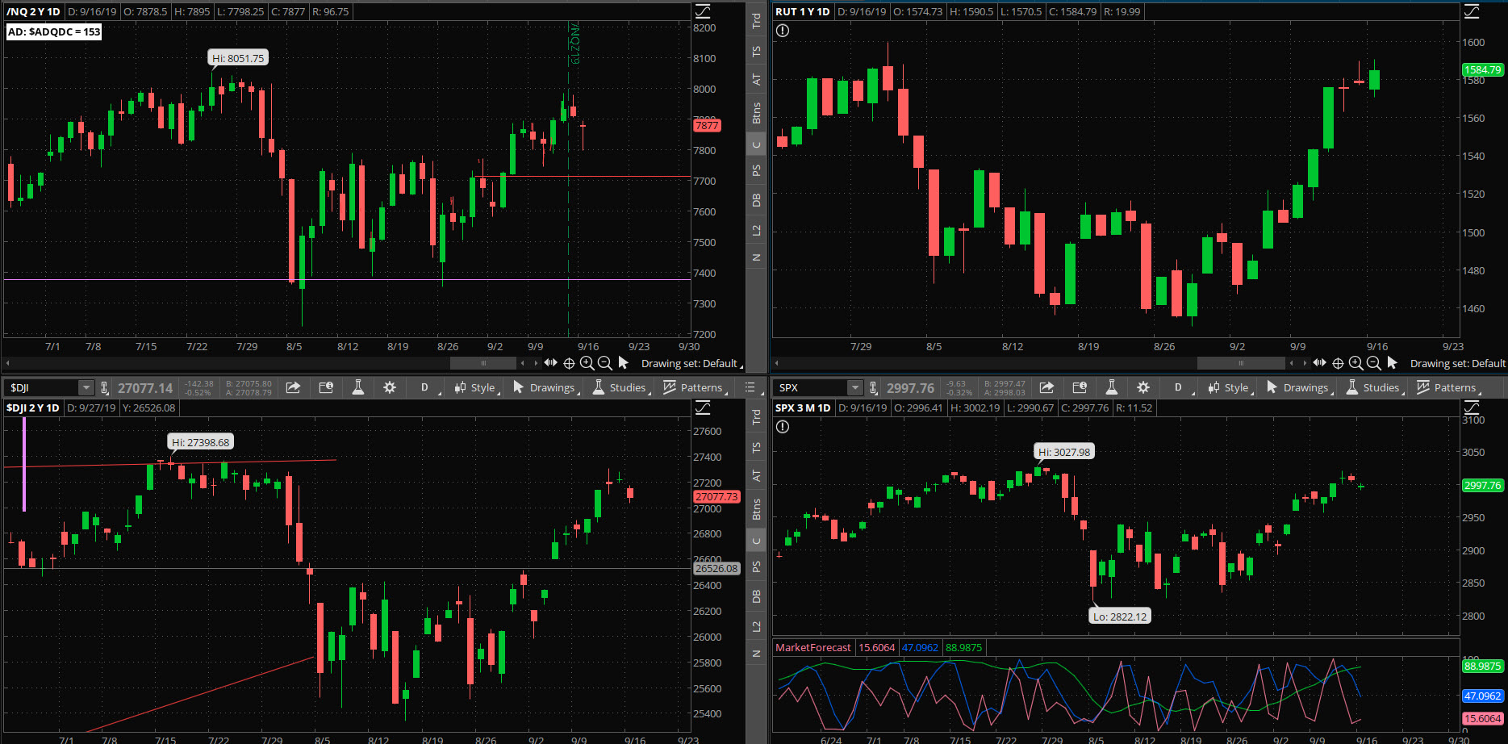Zoom out on the /NQ chart
Image resolution: width=1508 pixels, height=744 pixels.
tap(604, 363)
